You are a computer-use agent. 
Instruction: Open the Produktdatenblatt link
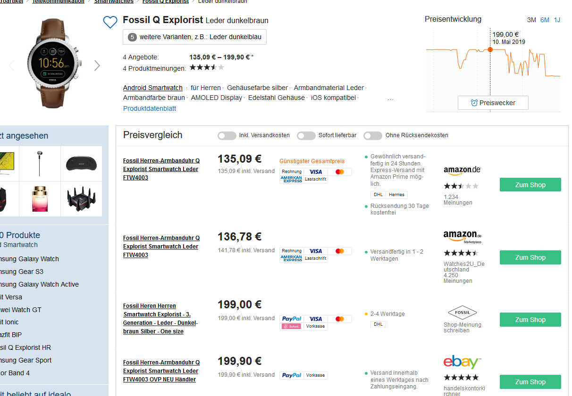click(150, 108)
